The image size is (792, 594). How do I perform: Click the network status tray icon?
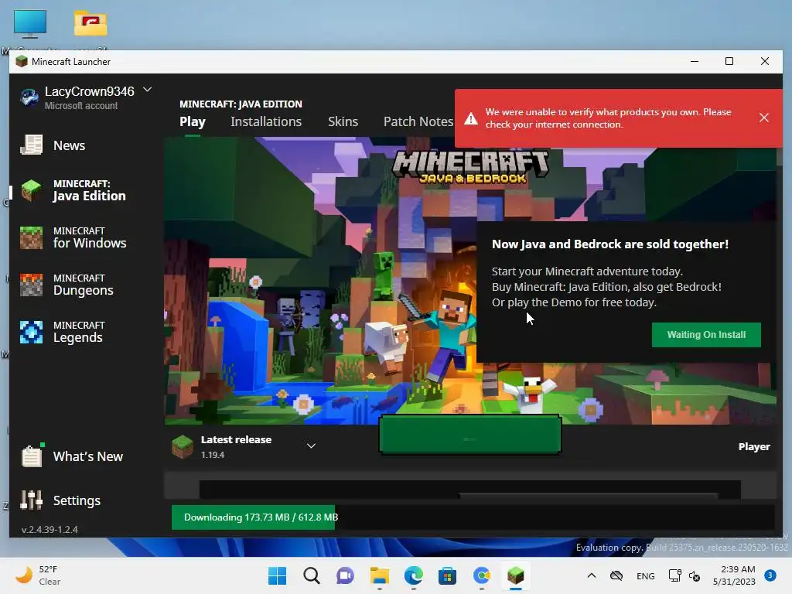click(674, 575)
